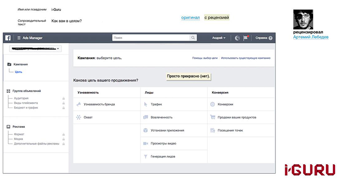Screen dimensions: 337x181
Task: Expand the Андрей account dropdown
Action: point(219,38)
